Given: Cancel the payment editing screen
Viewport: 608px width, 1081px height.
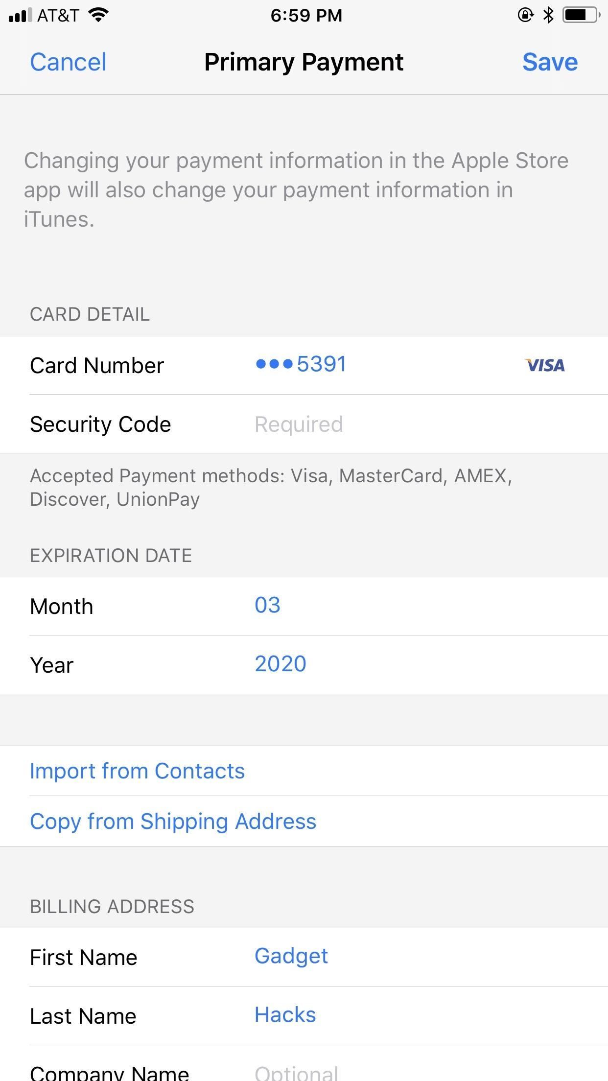Looking at the screenshot, I should click(68, 62).
